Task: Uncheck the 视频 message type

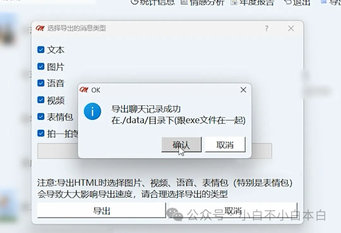Action: pyautogui.click(x=41, y=99)
